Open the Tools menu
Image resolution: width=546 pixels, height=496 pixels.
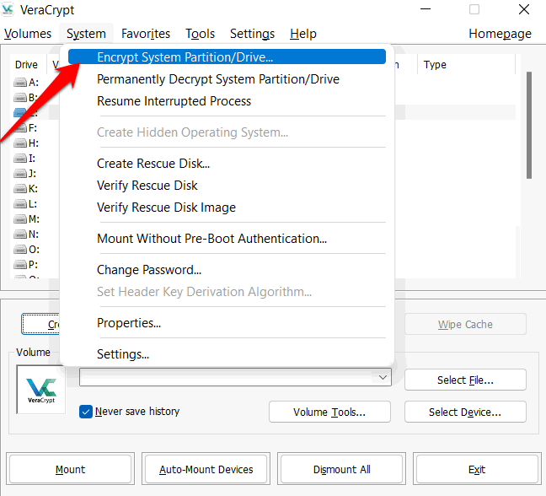click(x=201, y=34)
